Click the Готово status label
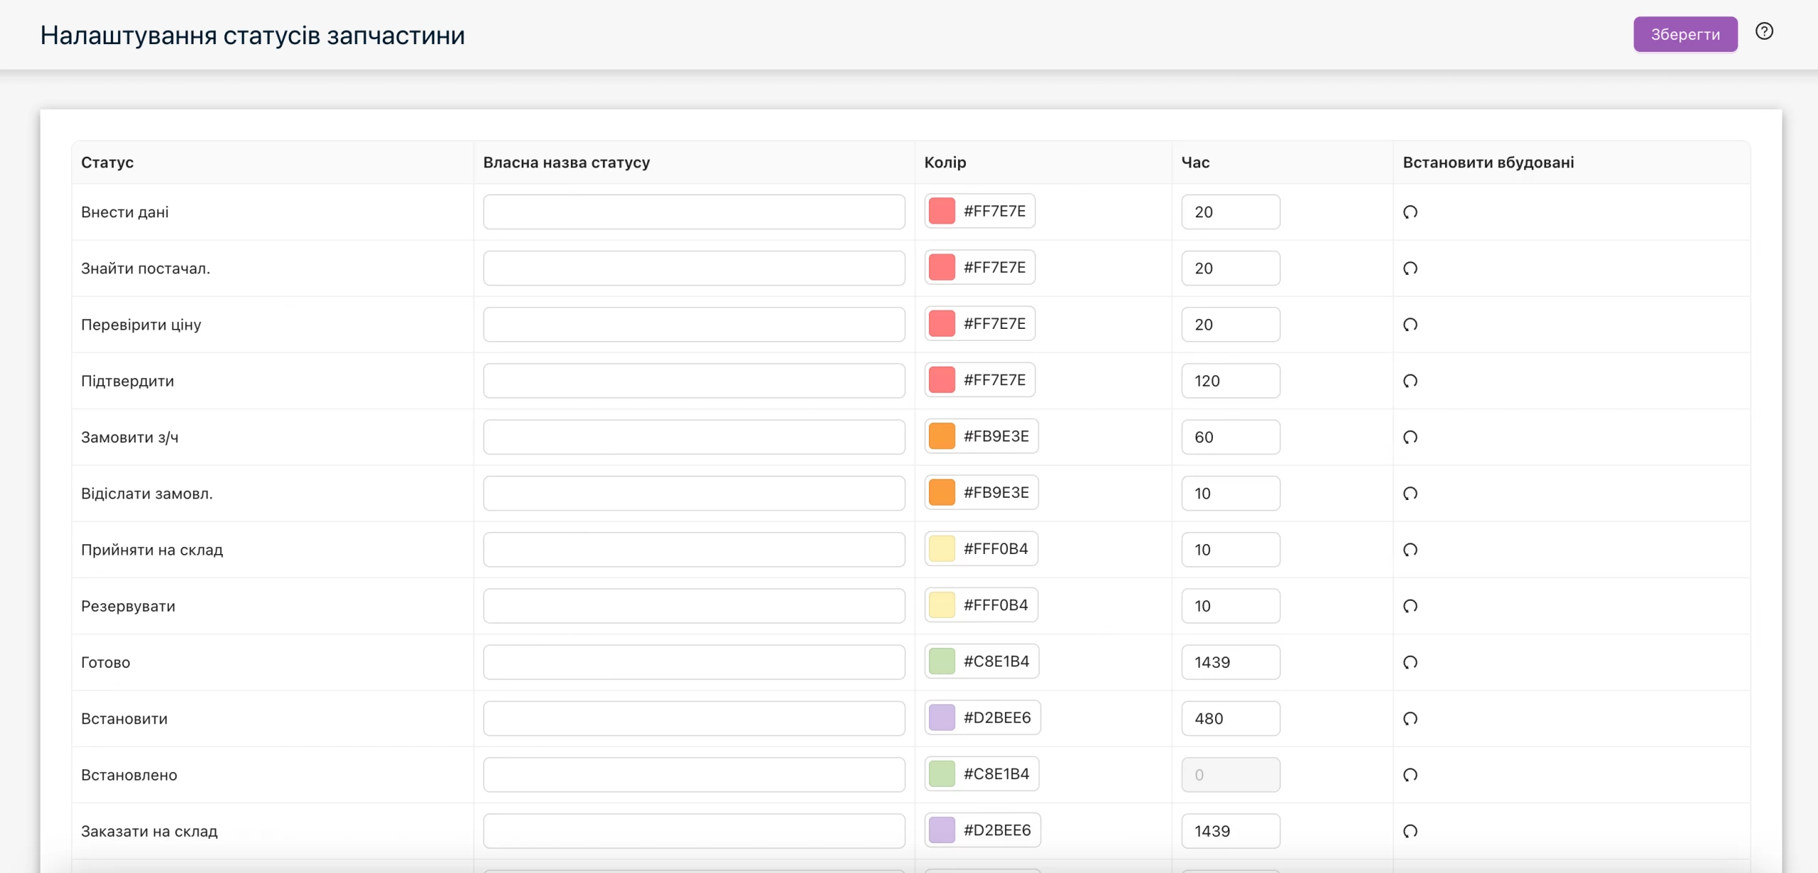Screen dimensions: 1818x873 pyautogui.click(x=106, y=662)
